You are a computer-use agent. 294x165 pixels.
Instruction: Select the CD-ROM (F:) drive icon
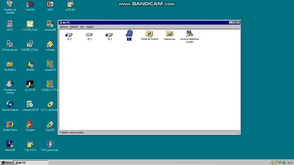point(129,33)
